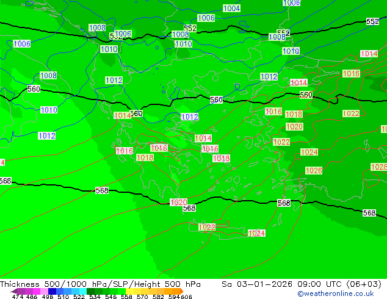Pick the bright magenta legend swatch
The width and height of the screenshot is (387, 299).
[x=37, y=291]
